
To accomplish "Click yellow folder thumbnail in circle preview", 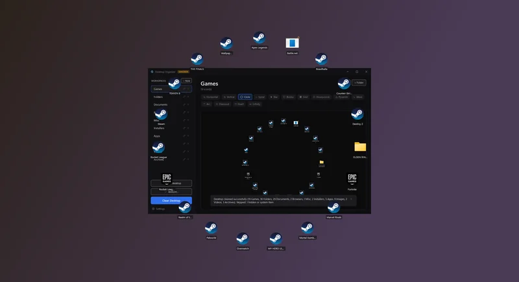I will click(321, 162).
